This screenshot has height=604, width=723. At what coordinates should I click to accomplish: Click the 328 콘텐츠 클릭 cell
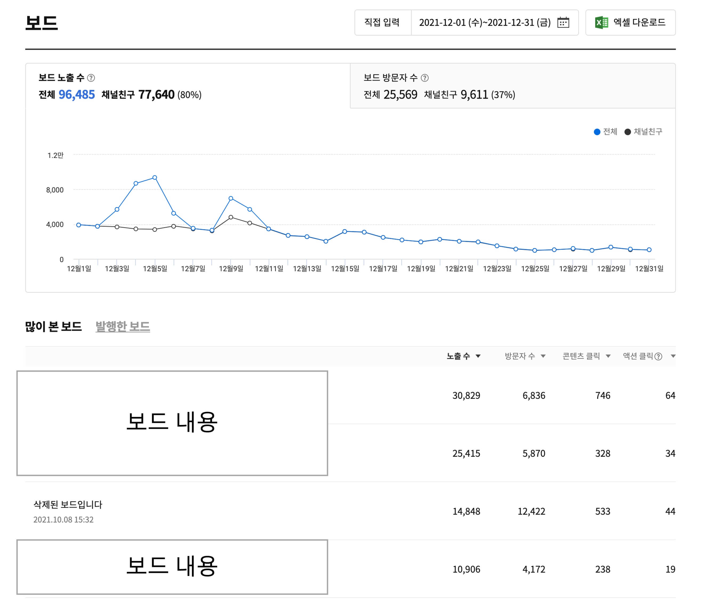click(x=603, y=453)
